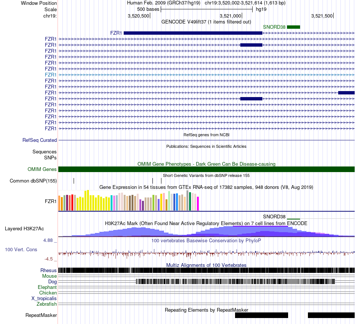The height and width of the screenshot is (324, 355).
Task: Click the dark green OMIM Genes bar
Action: click(207, 169)
